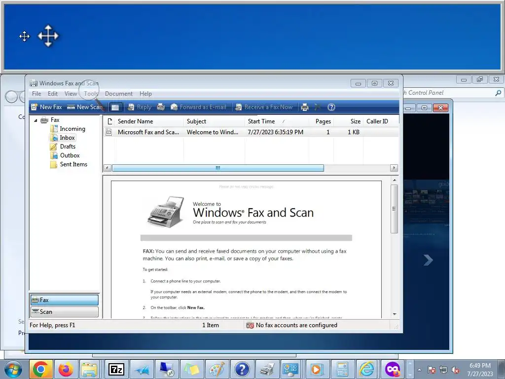The height and width of the screenshot is (379, 505).
Task: Select the Inbox folder
Action: pyautogui.click(x=67, y=138)
